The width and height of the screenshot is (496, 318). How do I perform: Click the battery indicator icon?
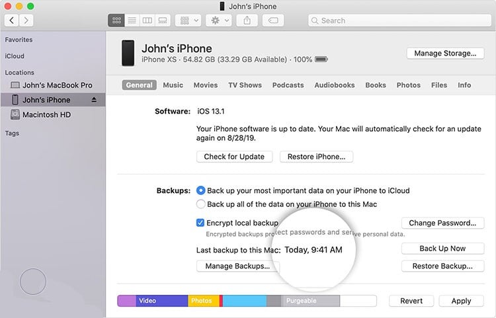pos(321,60)
